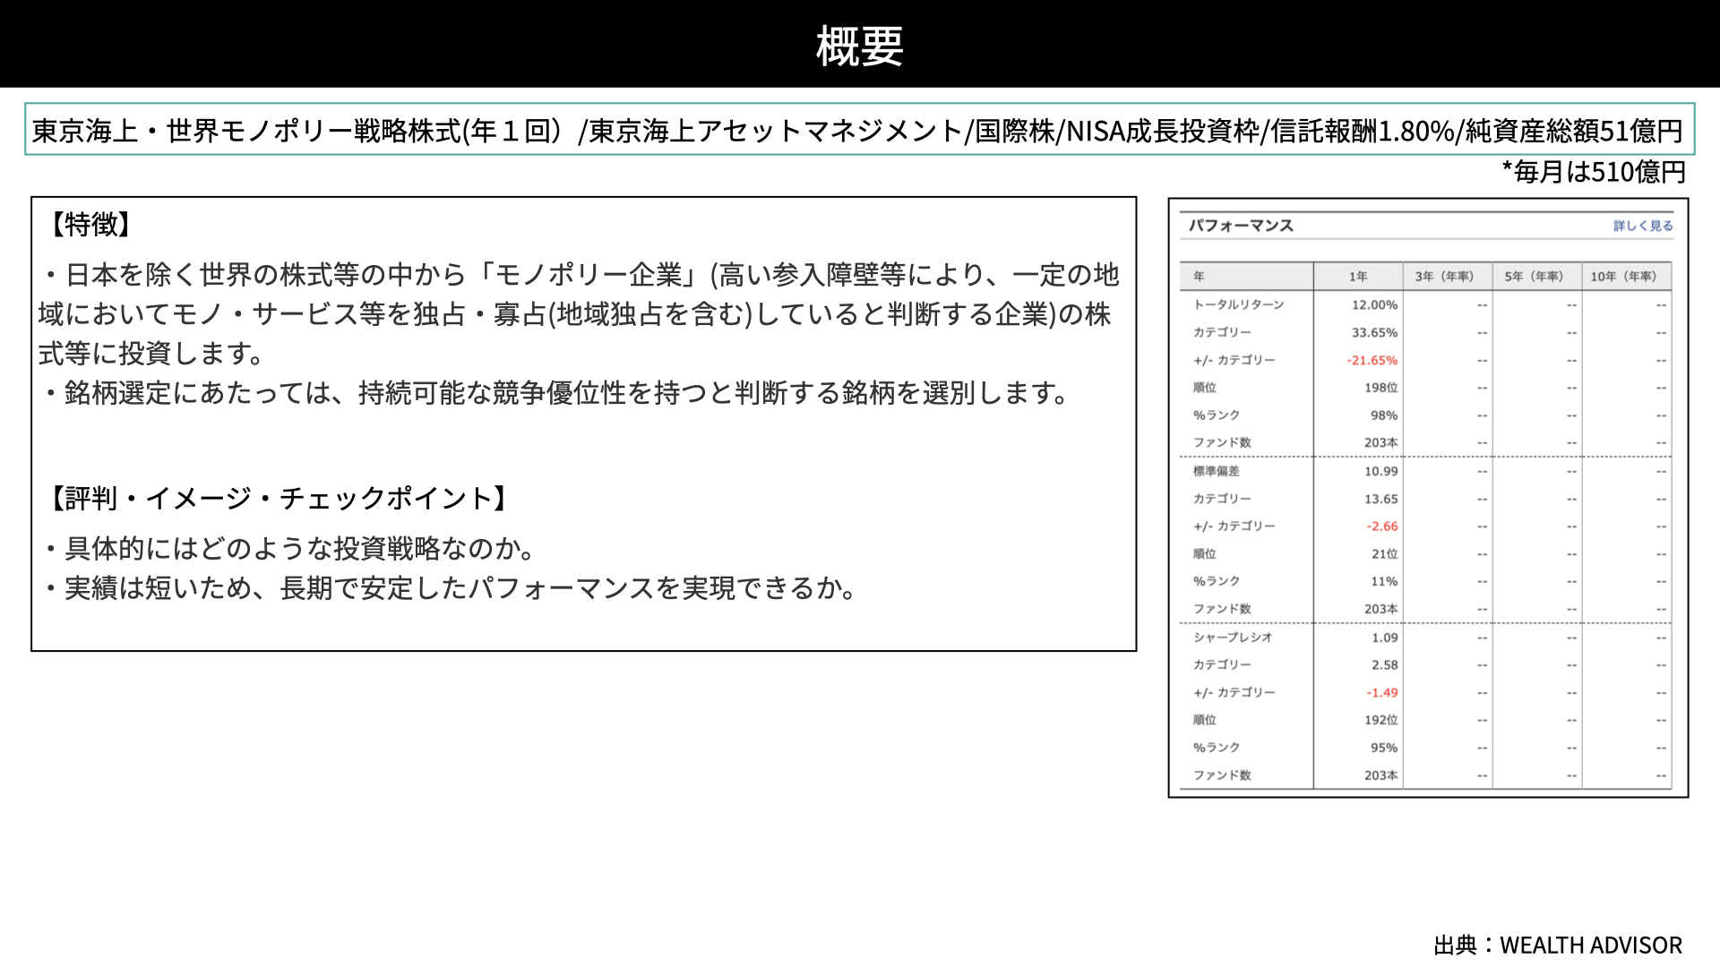This screenshot has width=1720, height=967.
Task: Click the 10.99 standard deviation value
Action: (x=1380, y=472)
